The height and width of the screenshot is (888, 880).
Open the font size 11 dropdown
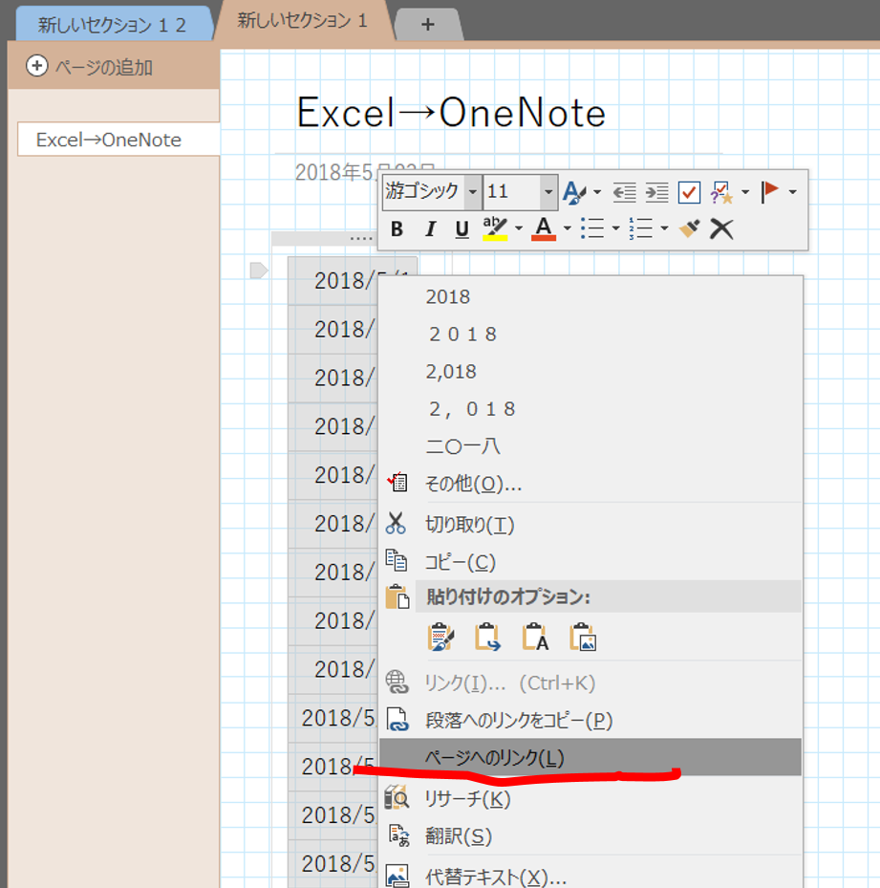[x=549, y=192]
